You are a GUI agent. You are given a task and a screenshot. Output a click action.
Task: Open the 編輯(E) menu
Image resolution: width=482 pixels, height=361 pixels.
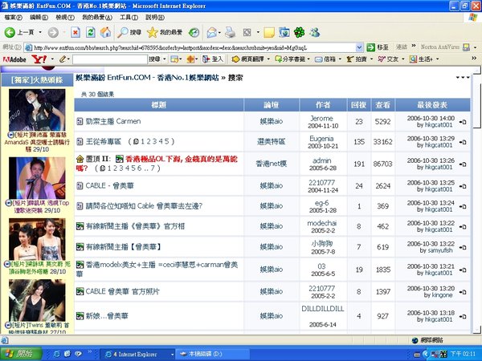pos(39,18)
